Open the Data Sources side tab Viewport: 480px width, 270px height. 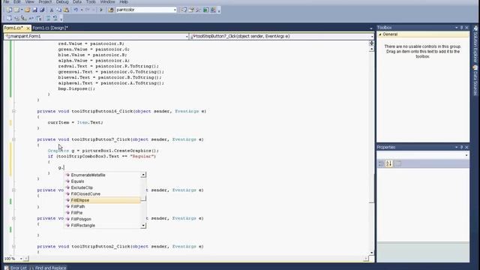[475, 80]
